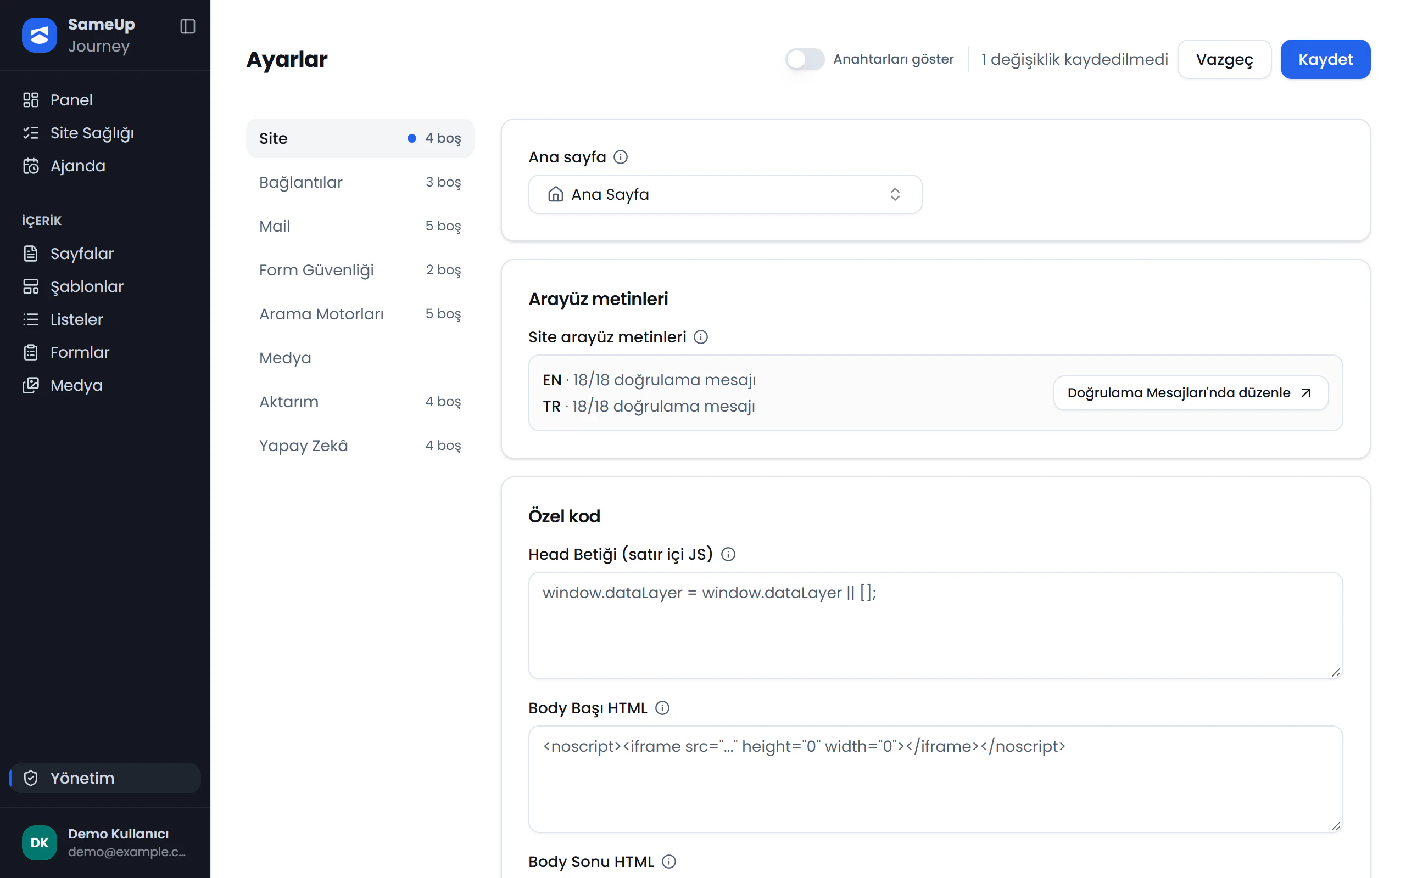Open the Aktarım settings tab
The width and height of the screenshot is (1406, 878).
click(360, 402)
